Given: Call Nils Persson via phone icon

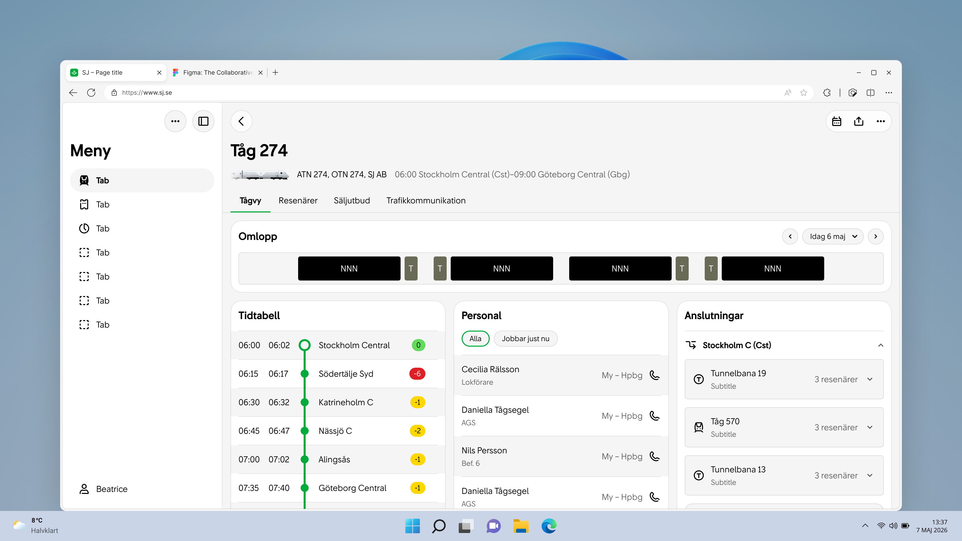Looking at the screenshot, I should pyautogui.click(x=655, y=456).
